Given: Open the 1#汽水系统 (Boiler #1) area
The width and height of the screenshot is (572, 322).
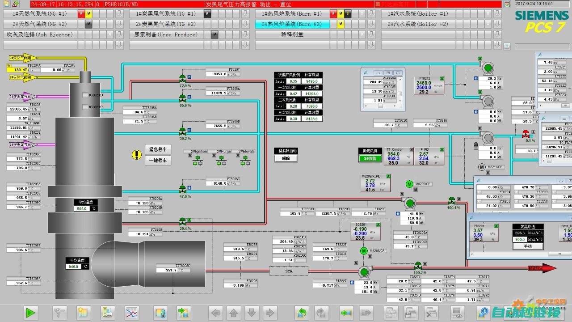Looking at the screenshot, I should point(418,14).
